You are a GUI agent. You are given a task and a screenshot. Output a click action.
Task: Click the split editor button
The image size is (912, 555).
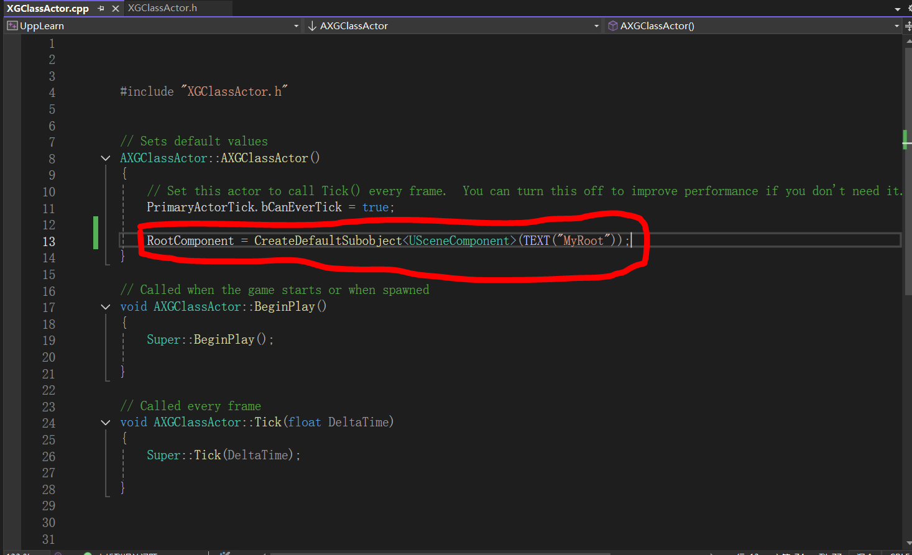coord(908,26)
